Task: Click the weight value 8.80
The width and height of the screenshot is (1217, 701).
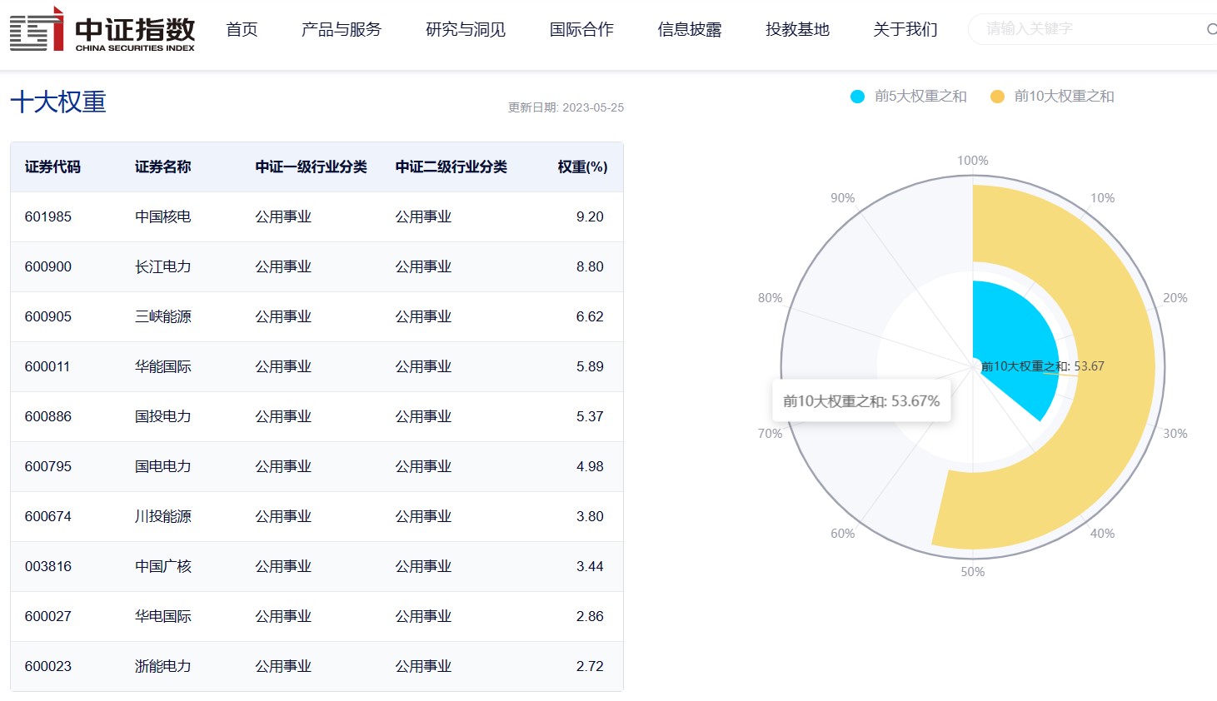Action: click(590, 267)
